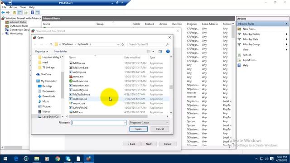Click the Help icon in Actions pane
Image resolution: width=290 pixels, height=163 pixels.
click(x=239, y=65)
